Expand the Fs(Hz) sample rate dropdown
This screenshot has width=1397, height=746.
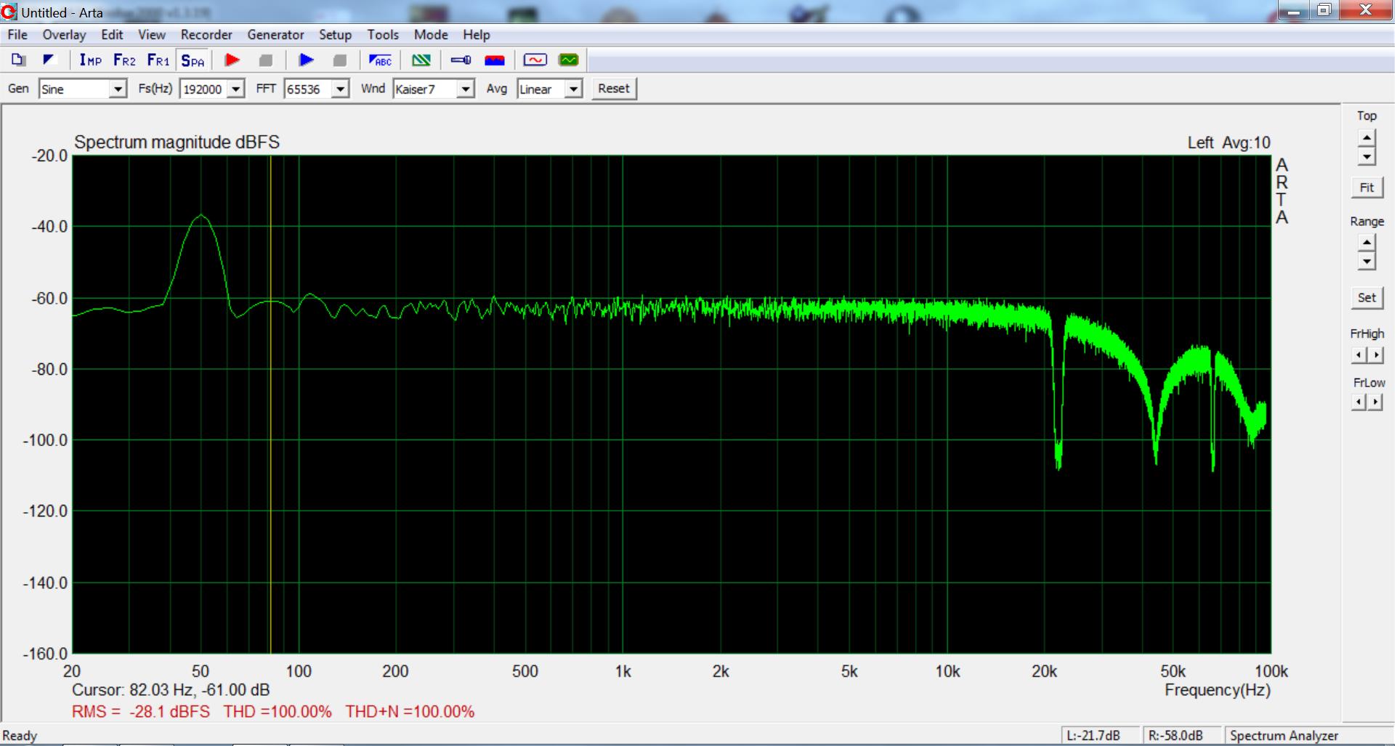(235, 89)
